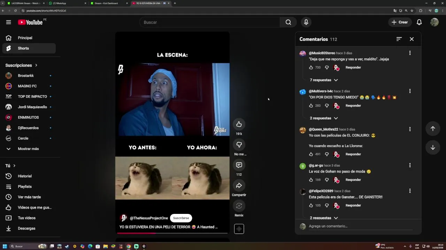446x250 pixels.
Task: Switch to the WhatsApp browser tab
Action: click(67, 3)
